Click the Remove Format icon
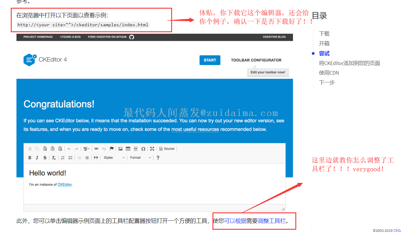The image size is (401, 233). coord(54,158)
